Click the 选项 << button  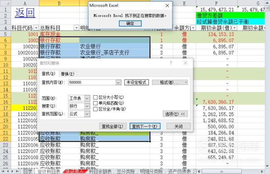click(x=175, y=114)
